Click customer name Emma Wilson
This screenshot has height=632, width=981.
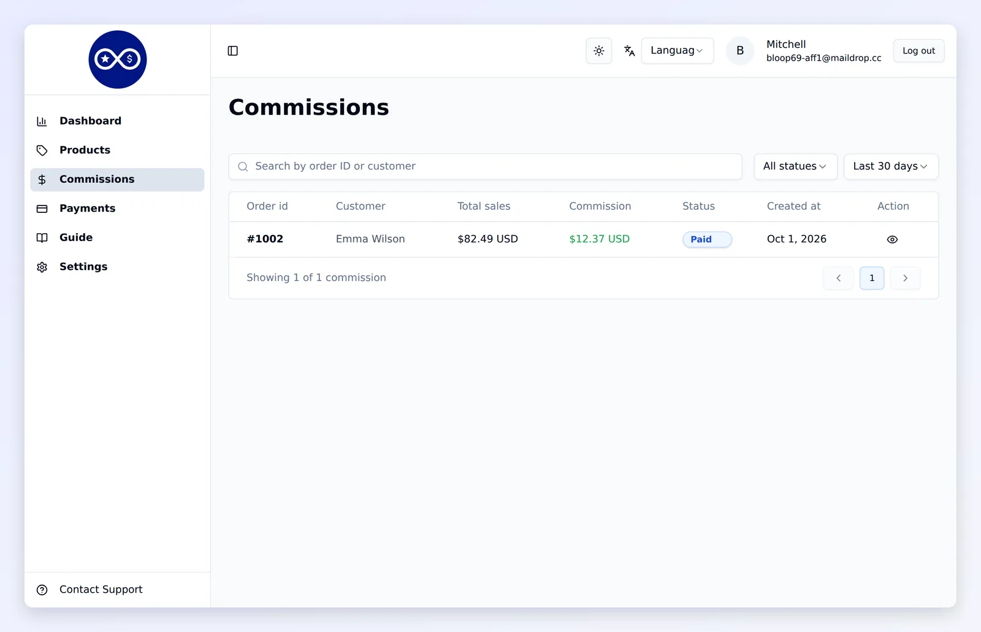pos(370,239)
